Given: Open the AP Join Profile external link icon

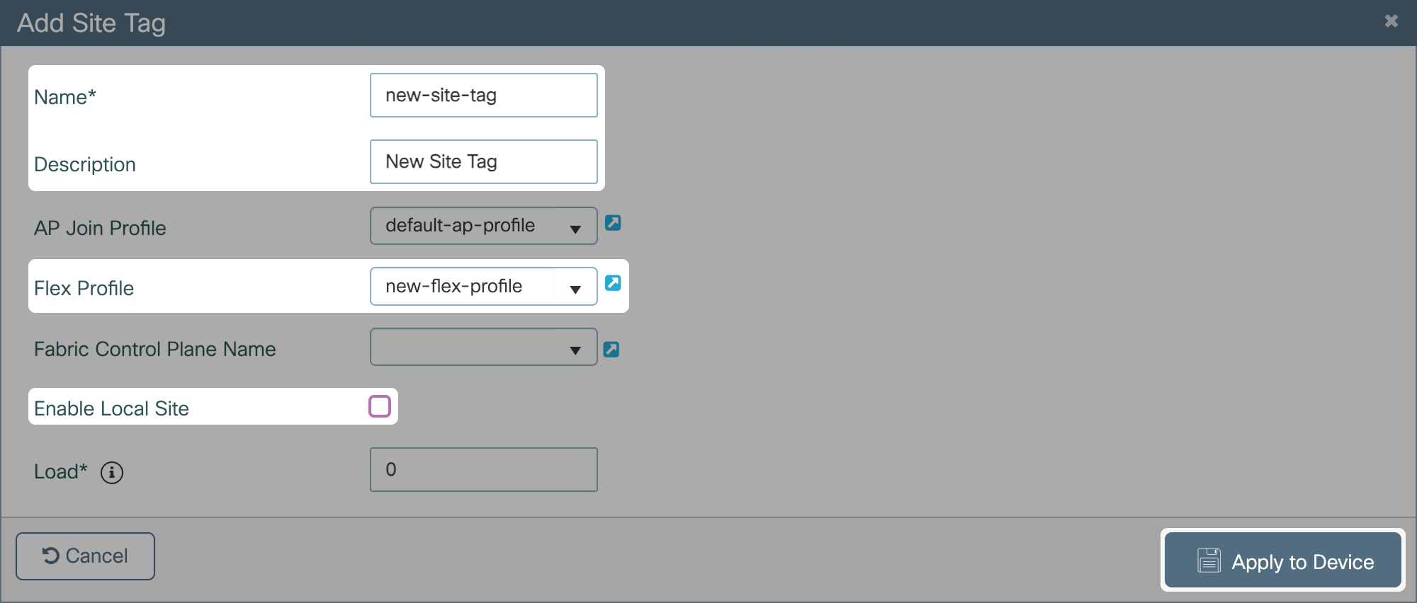Looking at the screenshot, I should coord(613,223).
